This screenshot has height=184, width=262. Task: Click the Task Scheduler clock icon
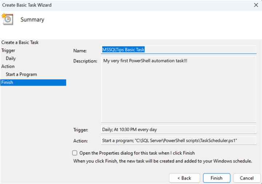pos(7,19)
